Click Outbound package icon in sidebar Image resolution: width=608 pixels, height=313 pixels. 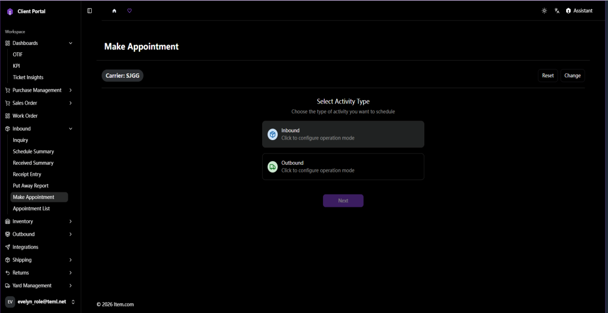[x=7, y=235]
